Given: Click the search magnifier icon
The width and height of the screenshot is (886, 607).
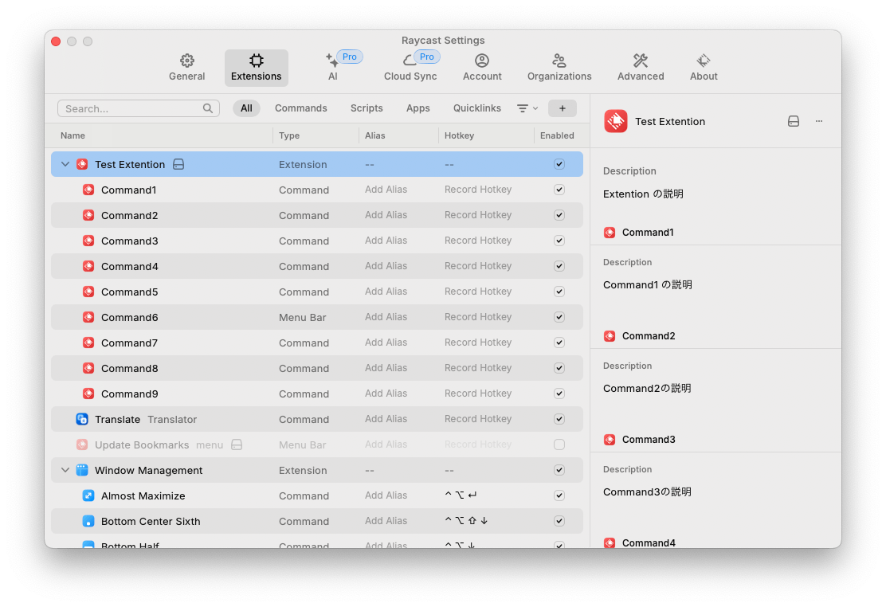Looking at the screenshot, I should pos(208,108).
